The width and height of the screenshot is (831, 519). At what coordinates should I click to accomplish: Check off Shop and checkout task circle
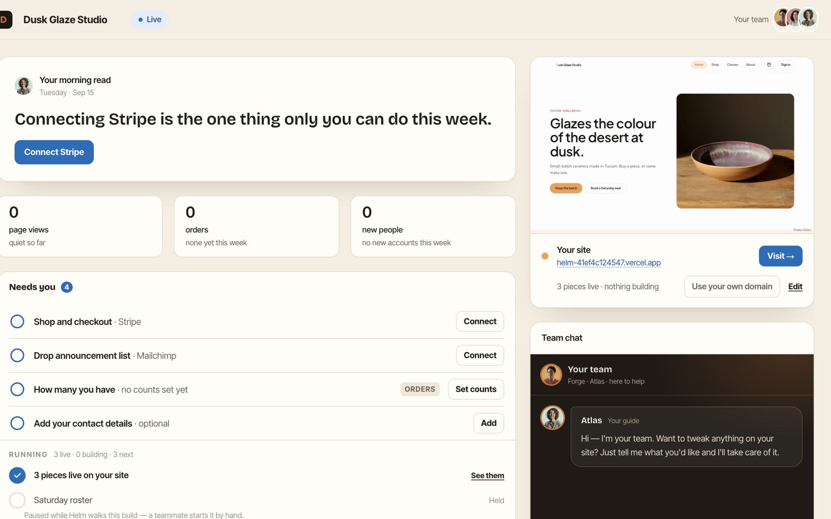coord(17,321)
